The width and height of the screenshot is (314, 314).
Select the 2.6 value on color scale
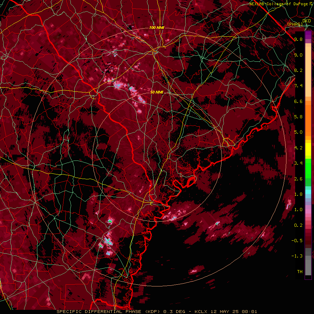pyautogui.click(x=298, y=179)
